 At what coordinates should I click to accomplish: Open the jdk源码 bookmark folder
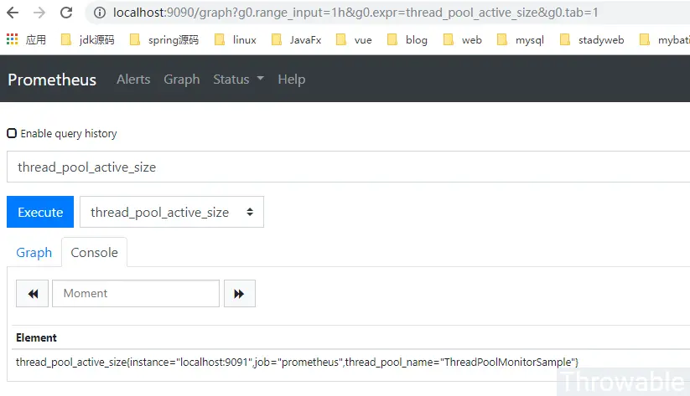point(88,39)
